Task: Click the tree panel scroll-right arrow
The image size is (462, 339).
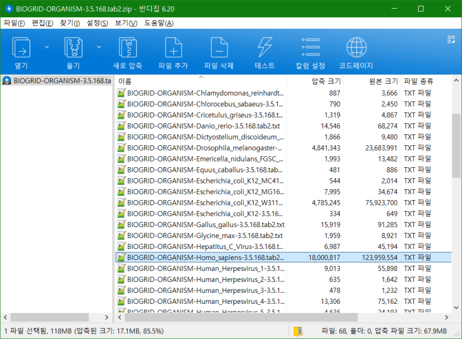Action: [x=107, y=317]
